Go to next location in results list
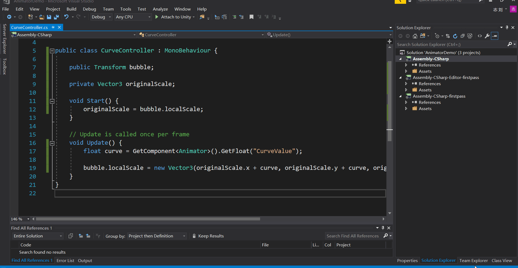518x268 pixels. (88, 236)
